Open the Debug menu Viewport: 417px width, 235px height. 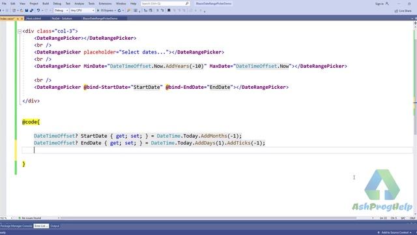click(57, 3)
